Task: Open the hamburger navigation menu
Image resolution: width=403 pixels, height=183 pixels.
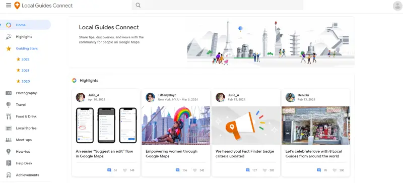Action: (9, 5)
